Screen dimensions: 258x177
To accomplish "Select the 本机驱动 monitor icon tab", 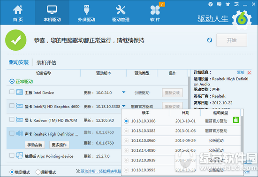I will [x=52, y=10].
